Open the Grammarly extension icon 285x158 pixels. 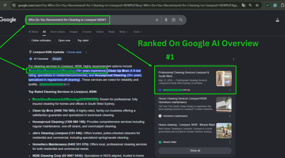275,5
